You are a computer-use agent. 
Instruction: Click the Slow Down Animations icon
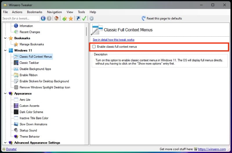[x=16, y=124]
